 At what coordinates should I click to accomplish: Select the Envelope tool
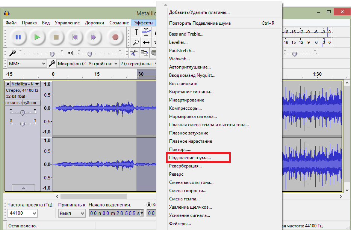(x=146, y=32)
